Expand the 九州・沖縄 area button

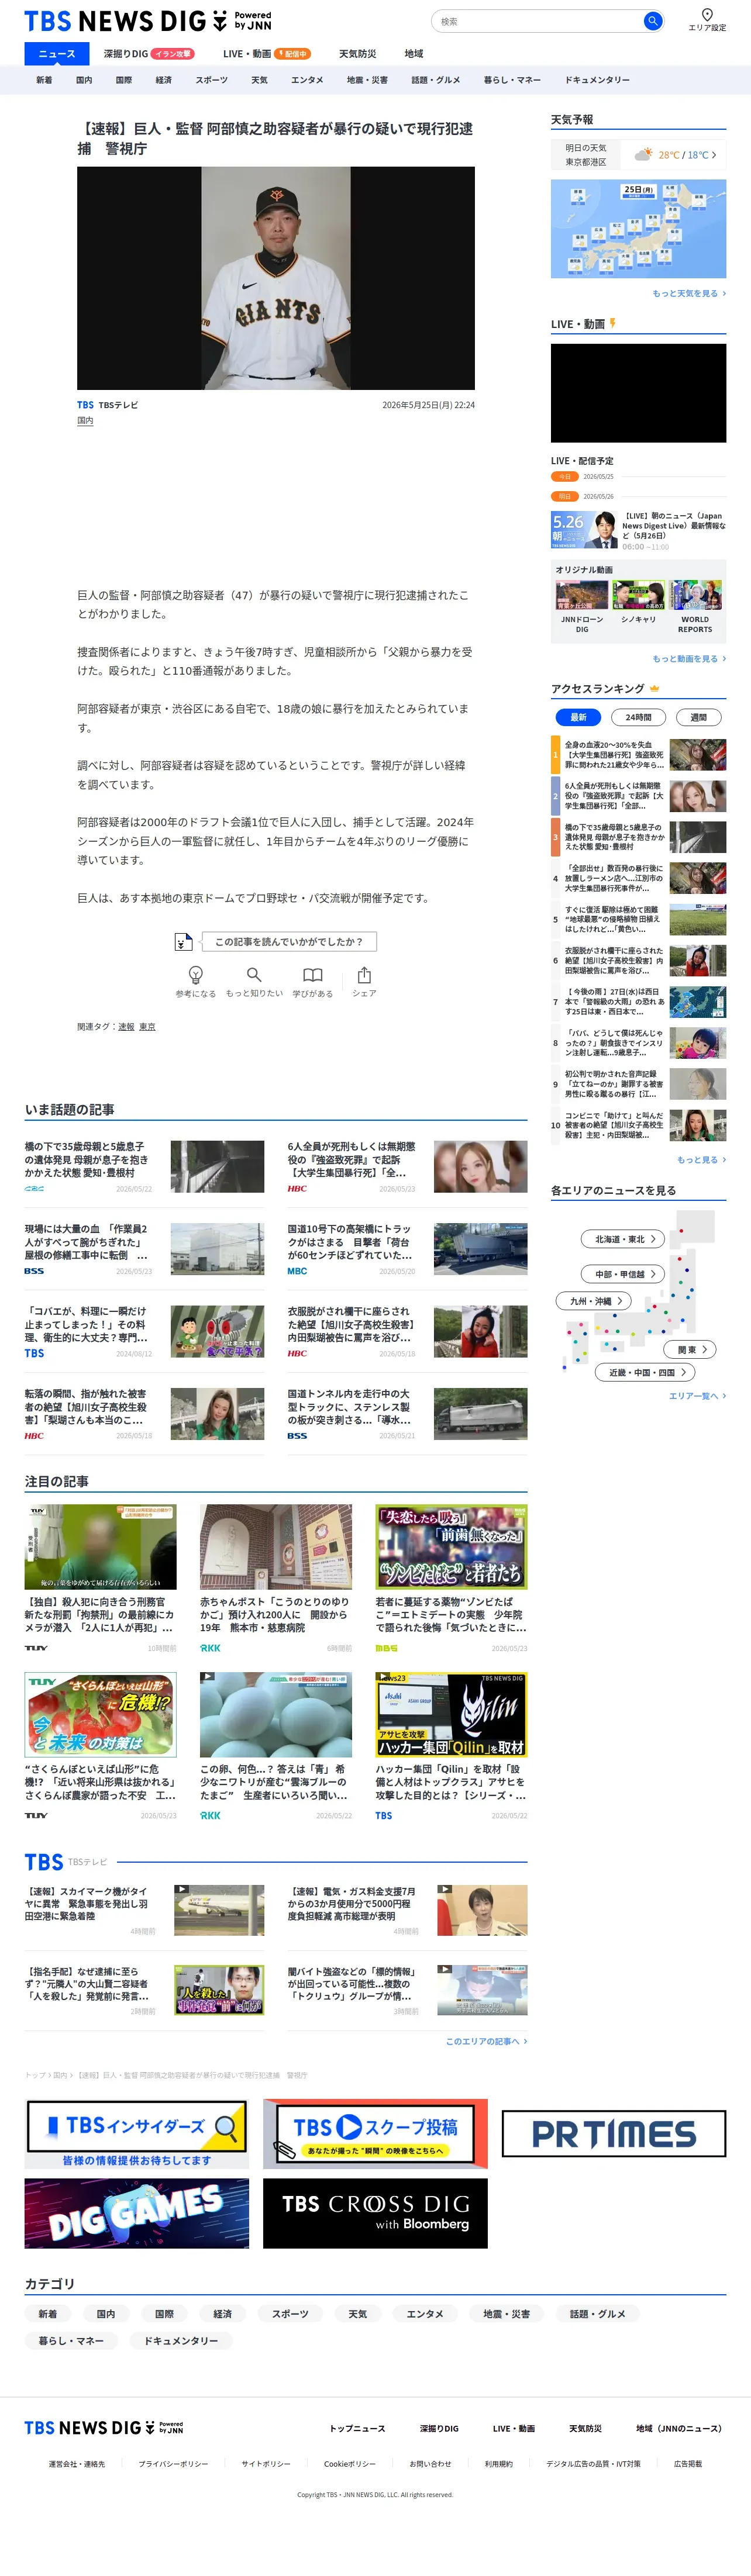[594, 1301]
